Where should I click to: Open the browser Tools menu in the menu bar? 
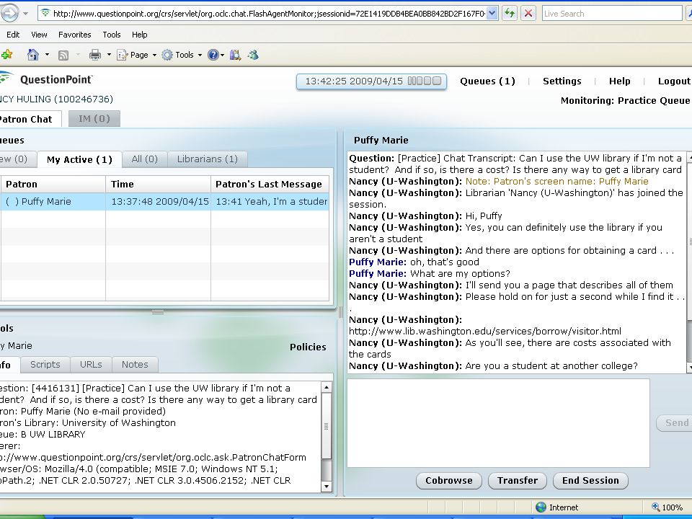pyautogui.click(x=112, y=35)
